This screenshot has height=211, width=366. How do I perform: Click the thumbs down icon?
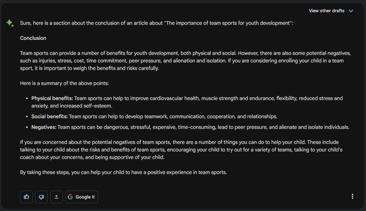pyautogui.click(x=41, y=197)
